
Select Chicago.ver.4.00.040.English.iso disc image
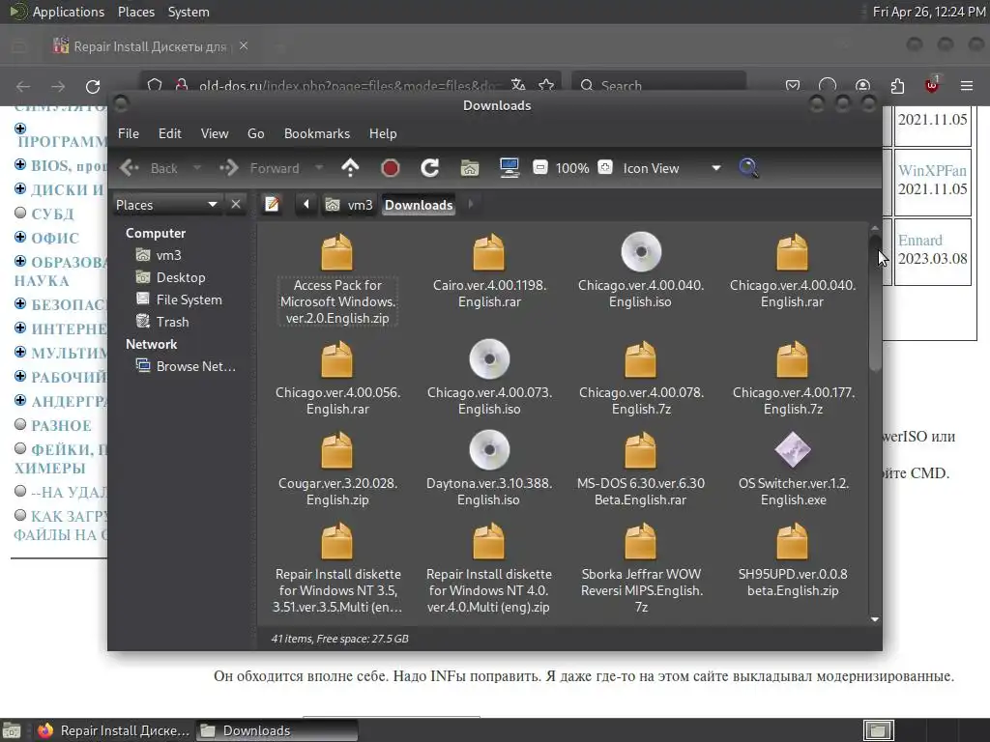click(641, 271)
